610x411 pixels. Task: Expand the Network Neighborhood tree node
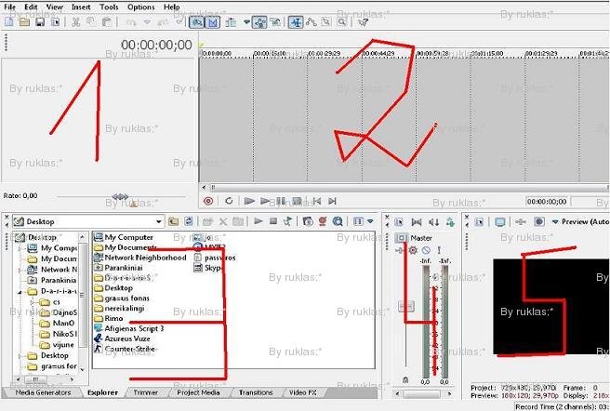point(20,270)
